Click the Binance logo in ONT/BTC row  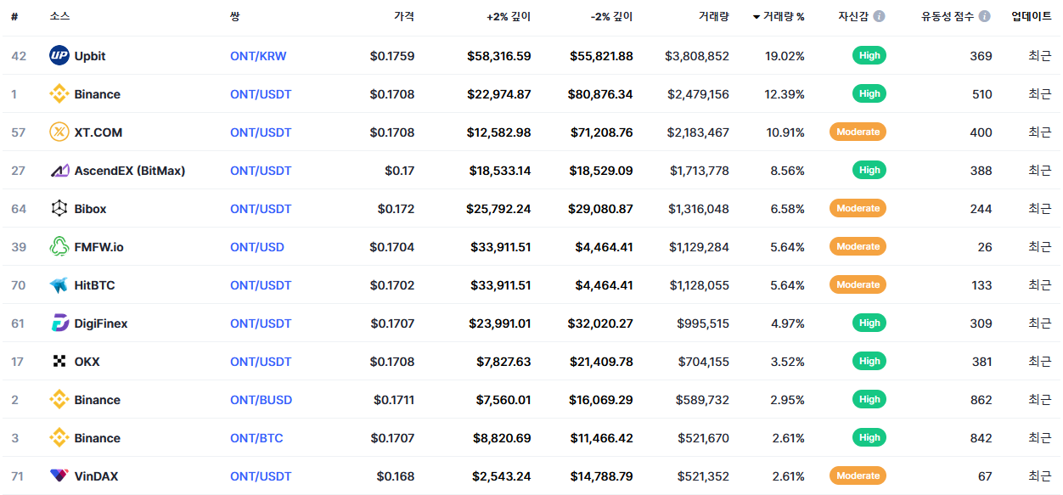(x=59, y=438)
